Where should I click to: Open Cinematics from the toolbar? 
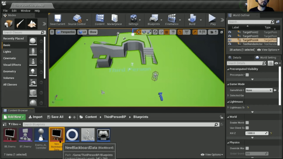click(172, 20)
